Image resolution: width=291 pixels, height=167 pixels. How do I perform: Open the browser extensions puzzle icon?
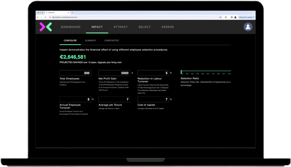(x=226, y=17)
